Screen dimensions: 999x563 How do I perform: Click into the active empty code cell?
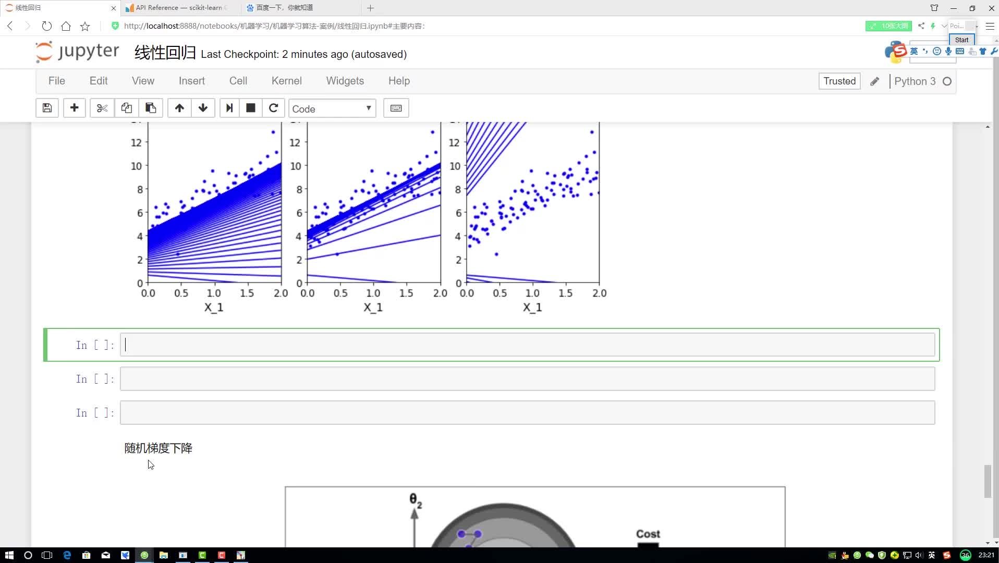point(527,345)
